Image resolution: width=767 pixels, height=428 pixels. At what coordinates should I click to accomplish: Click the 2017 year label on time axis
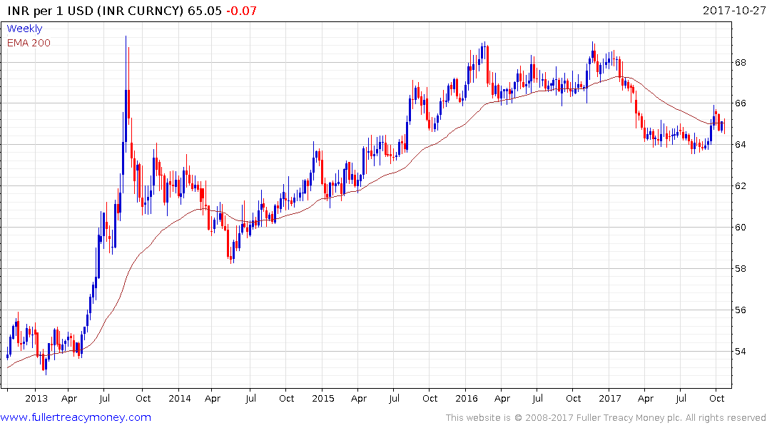[x=609, y=398]
